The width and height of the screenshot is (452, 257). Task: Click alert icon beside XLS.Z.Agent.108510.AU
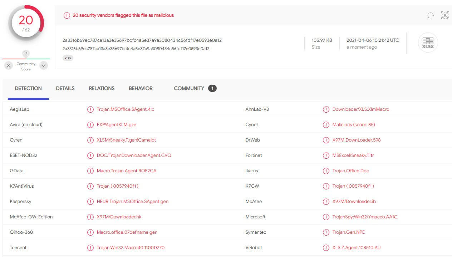point(326,248)
